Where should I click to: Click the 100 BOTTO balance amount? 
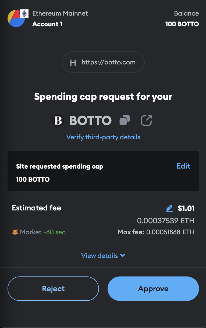(x=182, y=24)
